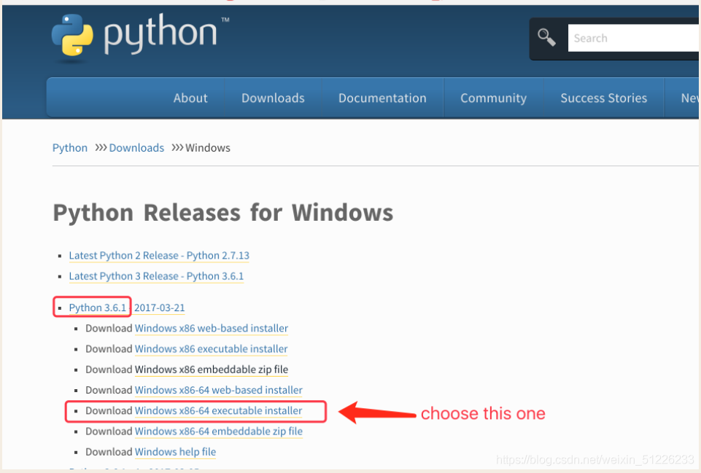Open the Documentation menu item
Screen dimensions: 701x473
click(382, 98)
